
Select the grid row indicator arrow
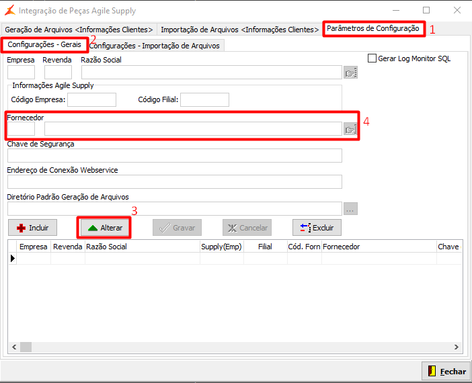click(x=12, y=259)
